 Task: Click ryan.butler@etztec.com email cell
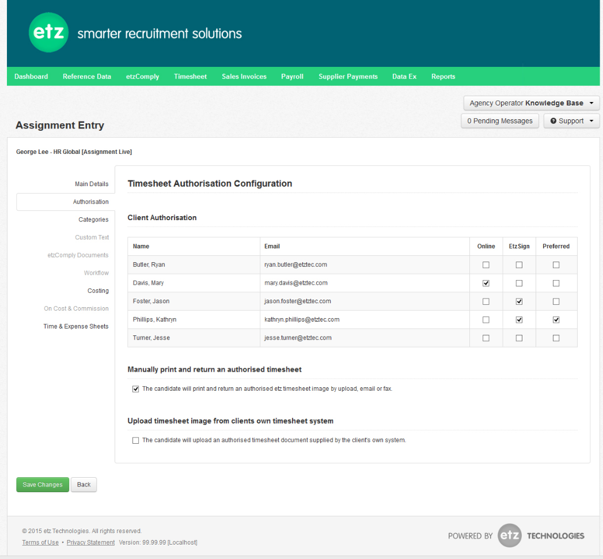tap(365, 265)
